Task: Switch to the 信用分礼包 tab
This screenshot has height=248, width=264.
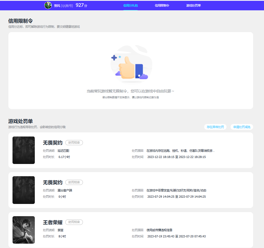Action: [x=131, y=5]
